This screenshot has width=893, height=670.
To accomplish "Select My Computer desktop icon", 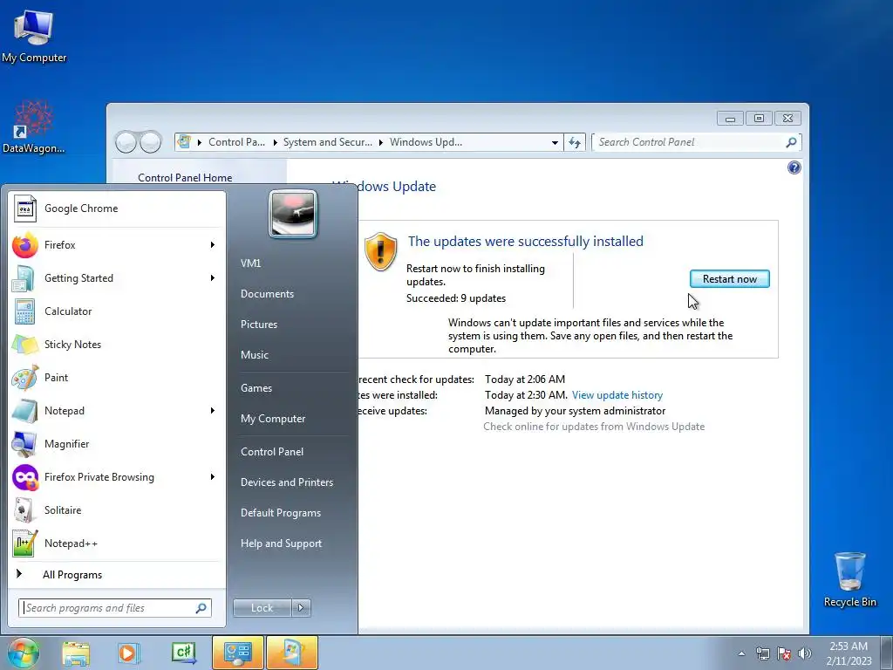I will click(x=34, y=37).
